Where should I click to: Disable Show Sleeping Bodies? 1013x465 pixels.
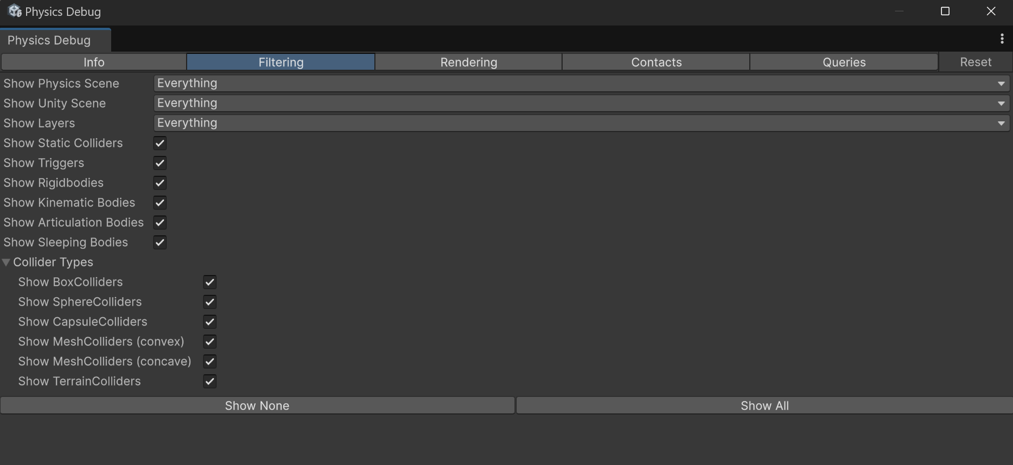pos(160,243)
